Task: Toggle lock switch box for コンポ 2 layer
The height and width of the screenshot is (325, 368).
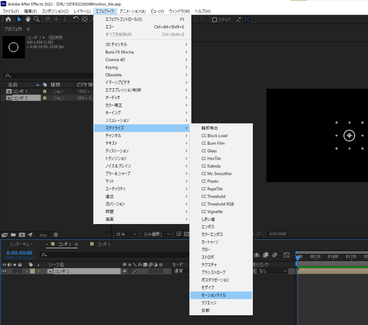Action: pyautogui.click(x=20, y=271)
